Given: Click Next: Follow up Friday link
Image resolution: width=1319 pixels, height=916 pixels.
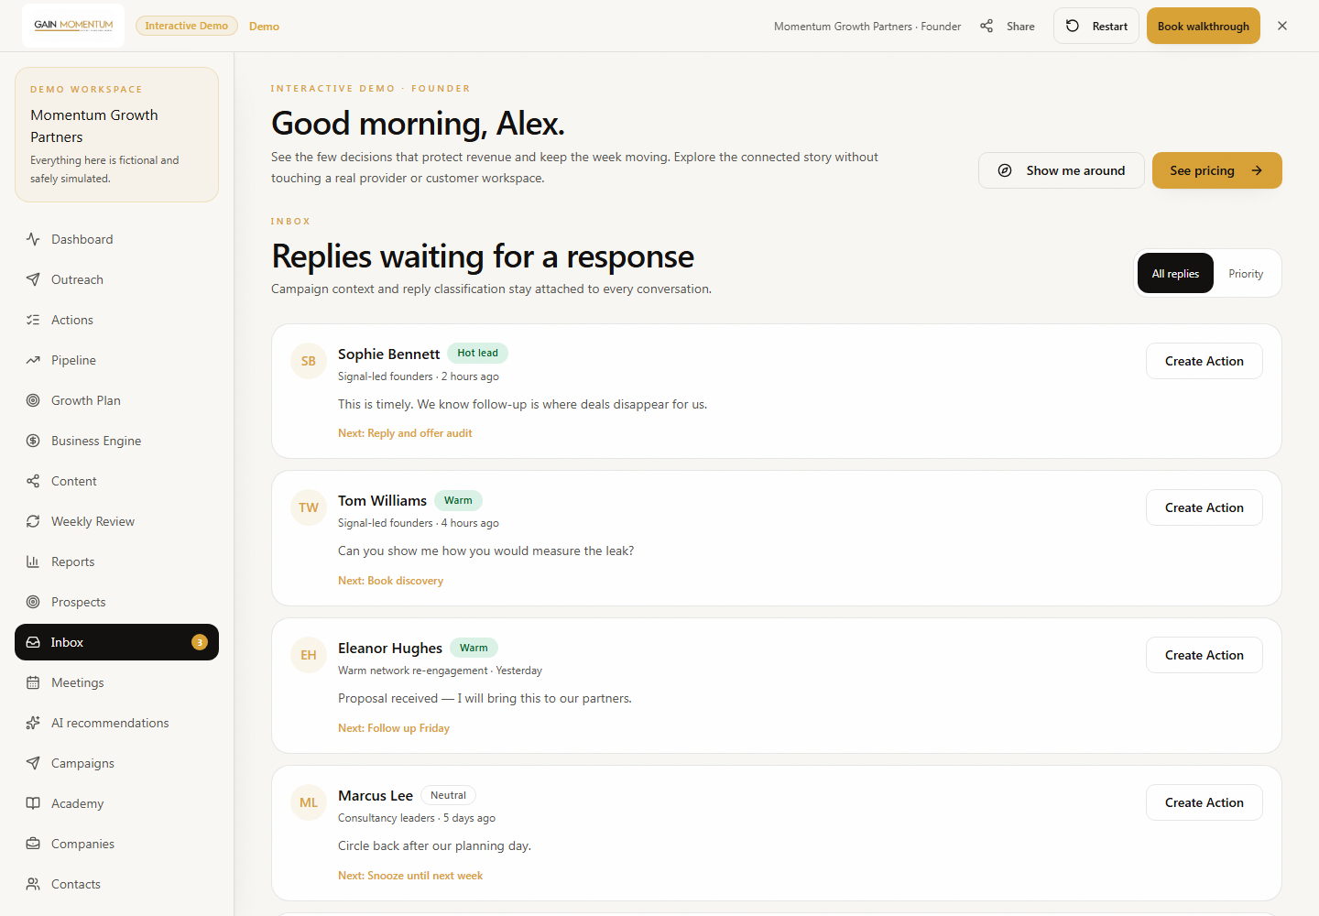Looking at the screenshot, I should [394, 728].
